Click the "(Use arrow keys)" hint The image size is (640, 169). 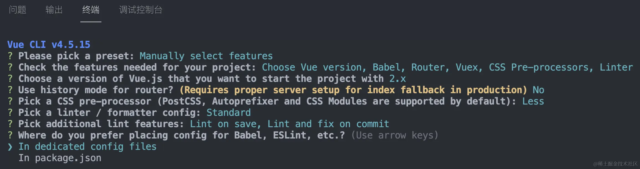point(395,135)
